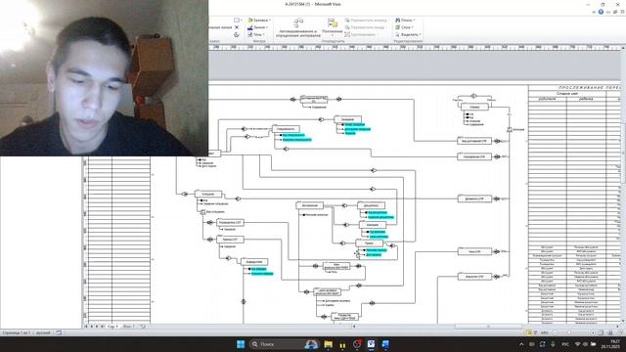This screenshot has height=352, width=626.
Task: Click the Страница 1 из 1 status indicator
Action: 17,332
